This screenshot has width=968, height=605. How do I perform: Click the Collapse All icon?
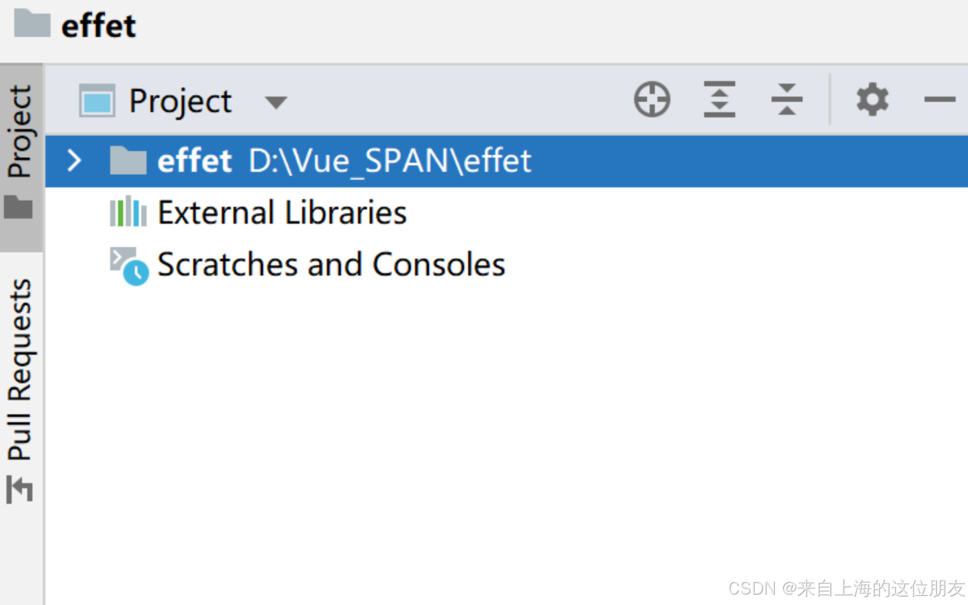click(786, 99)
